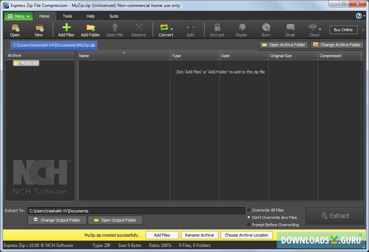Click Choose Archive Location button
The height and width of the screenshot is (252, 369).
(247, 235)
